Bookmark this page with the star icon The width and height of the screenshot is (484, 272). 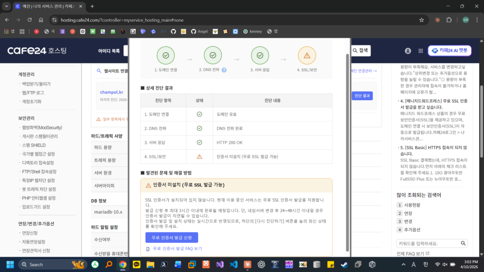(421, 20)
